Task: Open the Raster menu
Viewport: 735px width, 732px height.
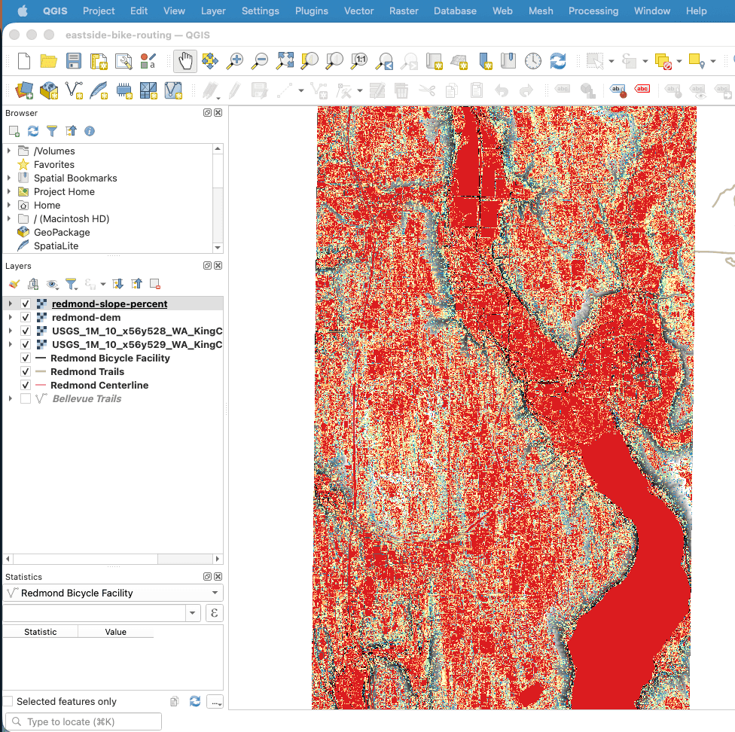Action: [x=404, y=11]
